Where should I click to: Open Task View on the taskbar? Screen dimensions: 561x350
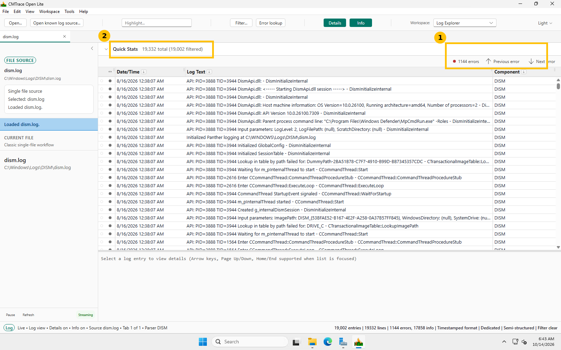297,342
